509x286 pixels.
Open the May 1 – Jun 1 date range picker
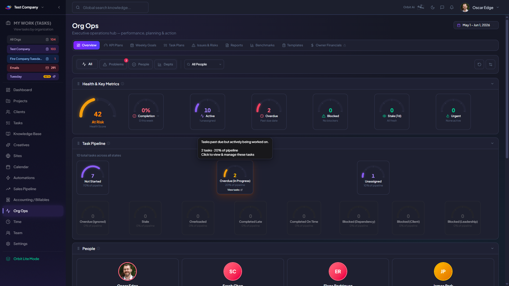(x=476, y=25)
